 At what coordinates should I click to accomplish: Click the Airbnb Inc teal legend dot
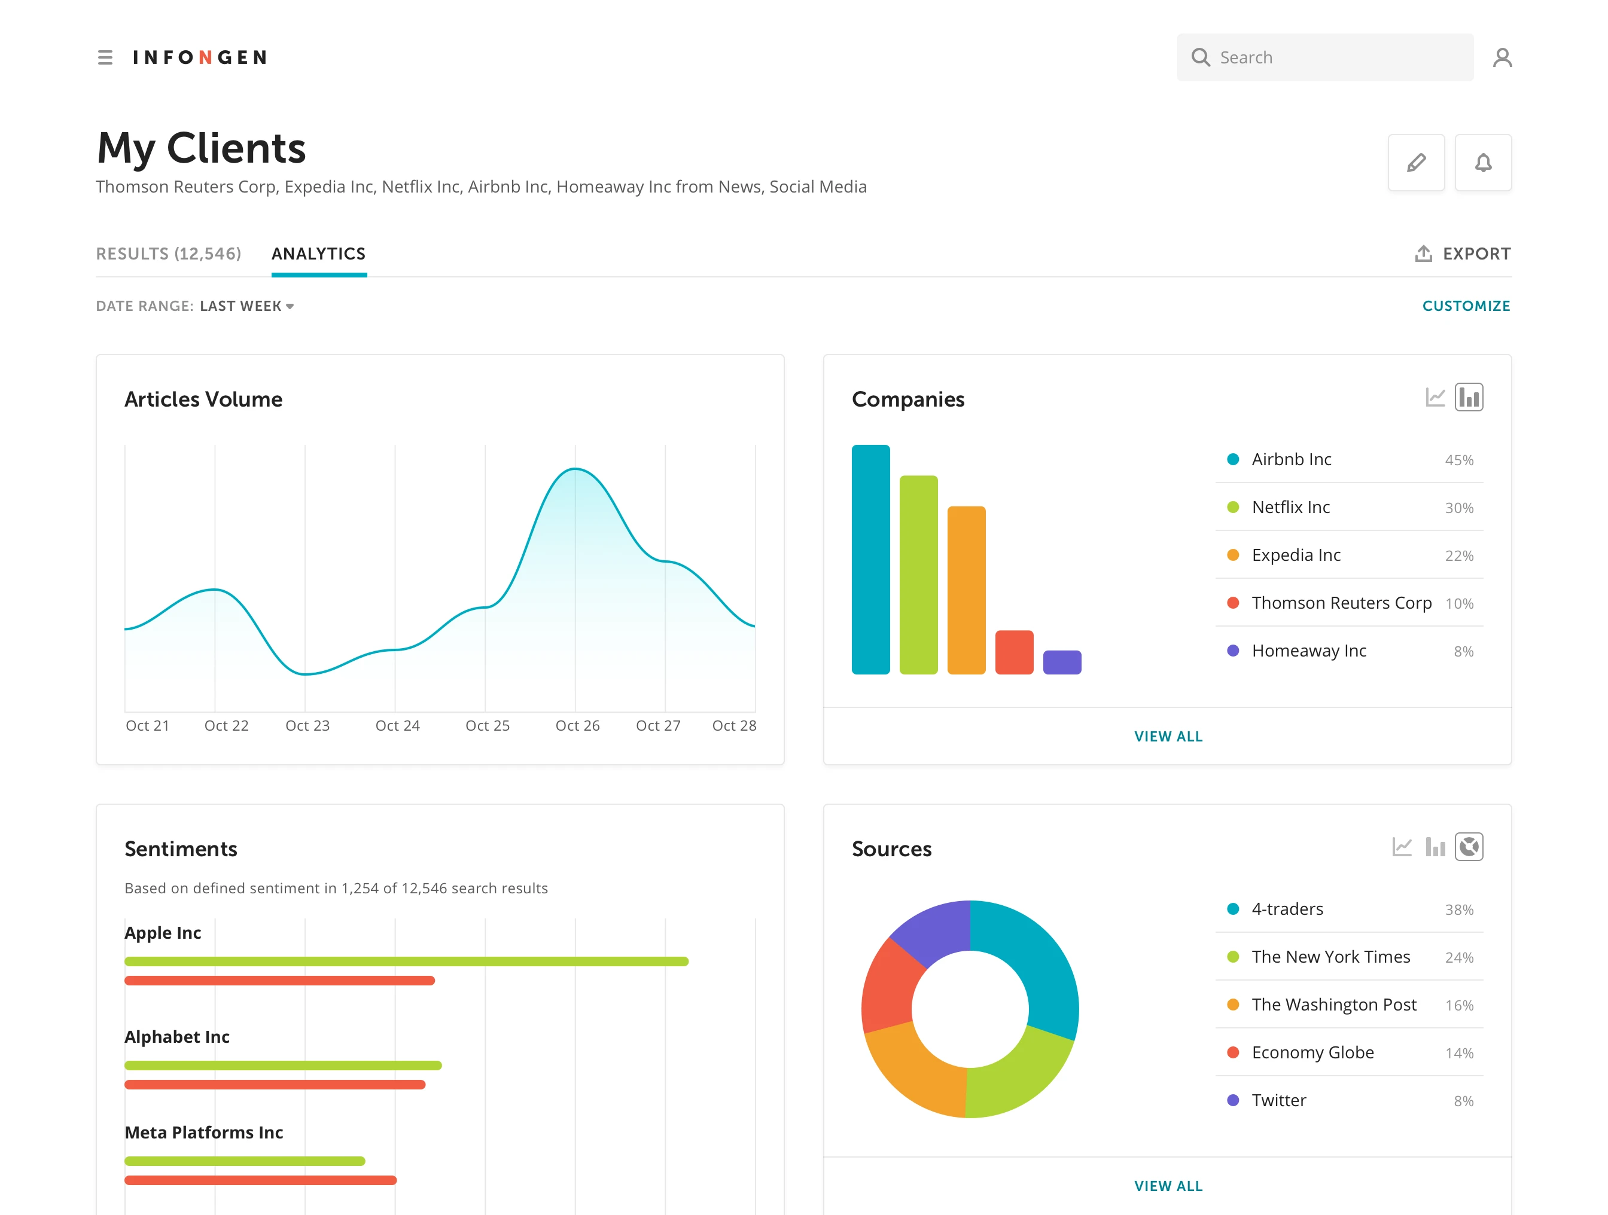pos(1232,459)
